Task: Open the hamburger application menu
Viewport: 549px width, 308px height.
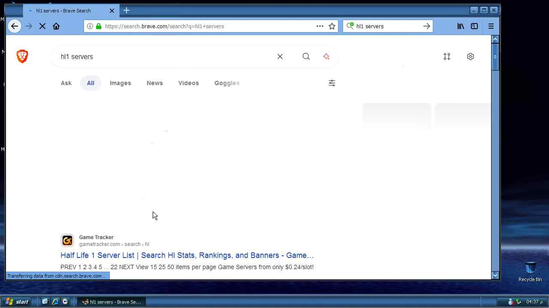Action: (x=491, y=26)
